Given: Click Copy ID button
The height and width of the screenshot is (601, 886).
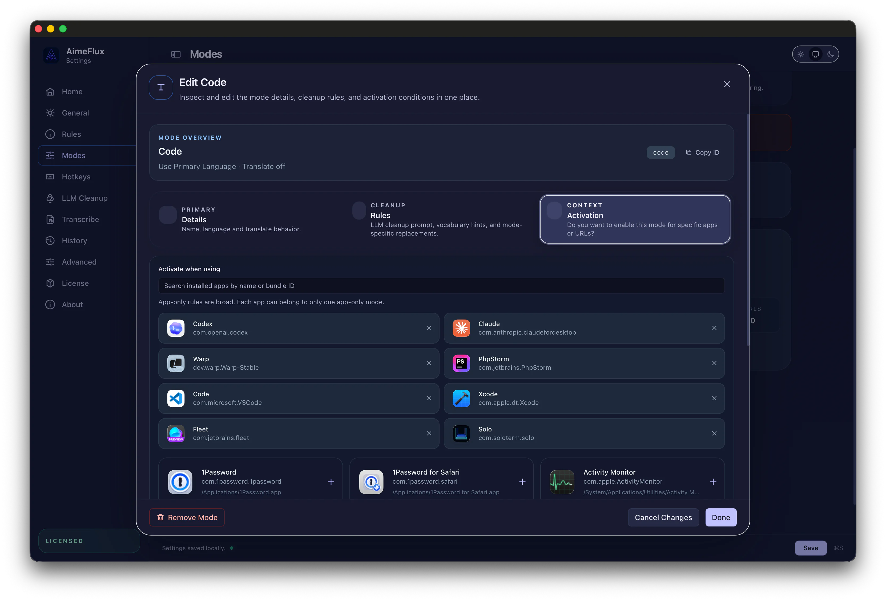Looking at the screenshot, I should [702, 153].
